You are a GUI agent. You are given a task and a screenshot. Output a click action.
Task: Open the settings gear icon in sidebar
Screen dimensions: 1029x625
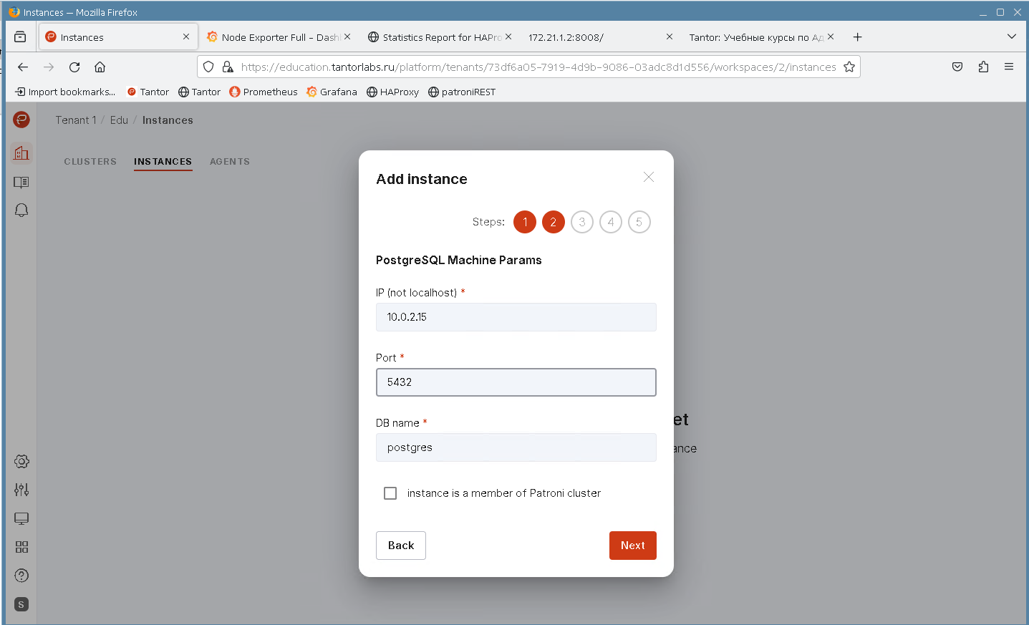click(21, 462)
